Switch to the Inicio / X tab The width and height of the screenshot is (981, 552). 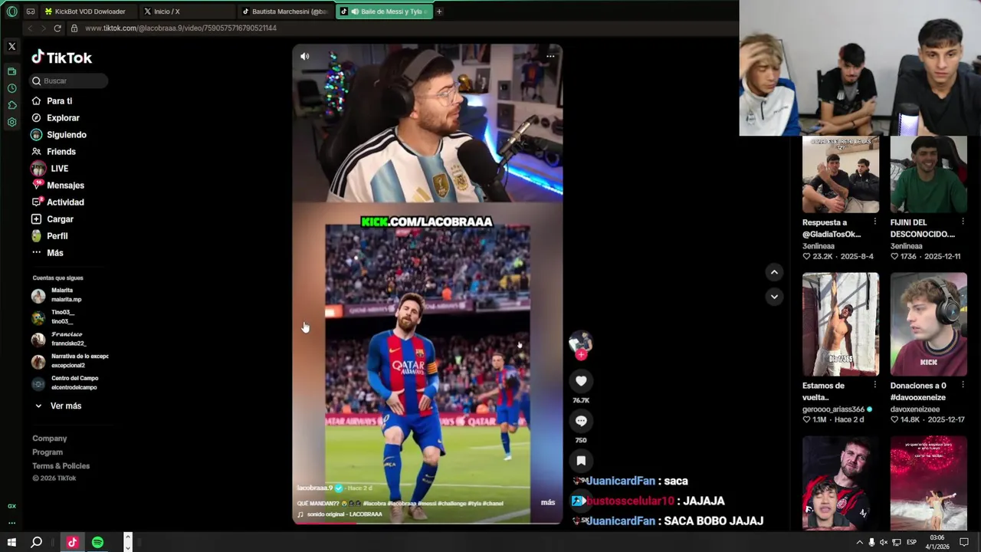tap(166, 11)
